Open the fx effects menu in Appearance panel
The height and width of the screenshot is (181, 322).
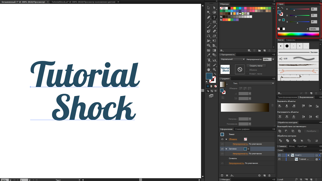point(232,176)
